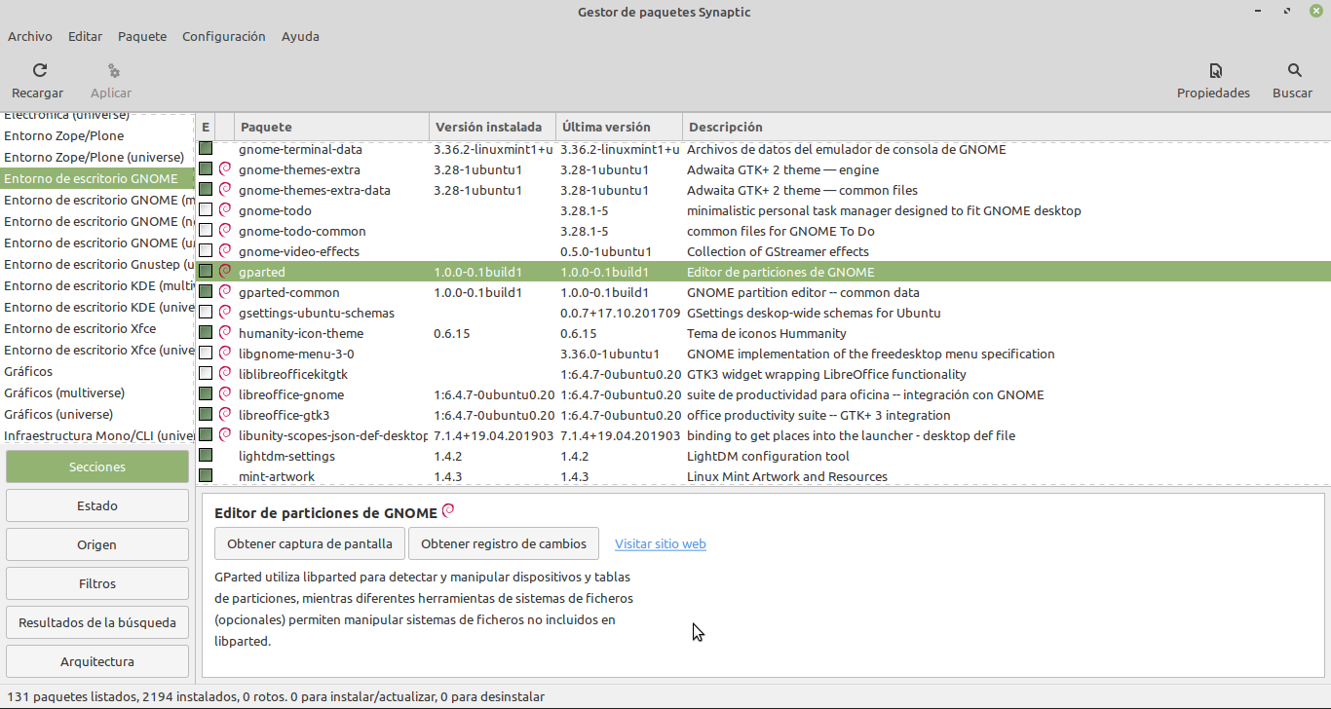Open the Configuración menu
The image size is (1331, 709).
tap(224, 36)
